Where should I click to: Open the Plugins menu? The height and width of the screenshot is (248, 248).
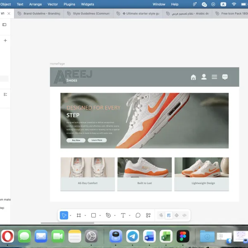point(69,4)
